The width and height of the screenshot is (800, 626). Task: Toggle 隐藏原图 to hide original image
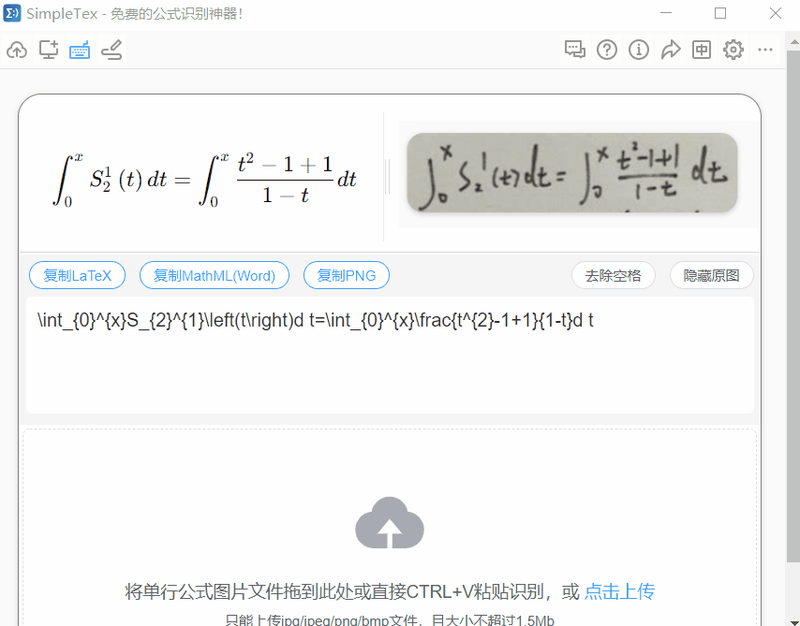pyautogui.click(x=711, y=275)
